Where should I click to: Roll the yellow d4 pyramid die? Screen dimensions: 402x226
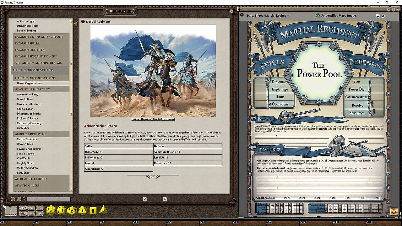pyautogui.click(x=103, y=210)
